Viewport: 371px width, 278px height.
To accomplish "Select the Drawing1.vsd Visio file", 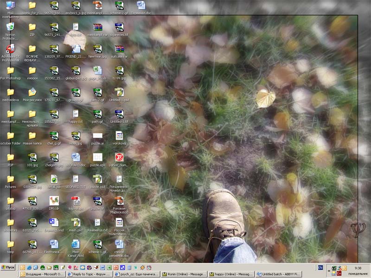I will coord(54,226).
